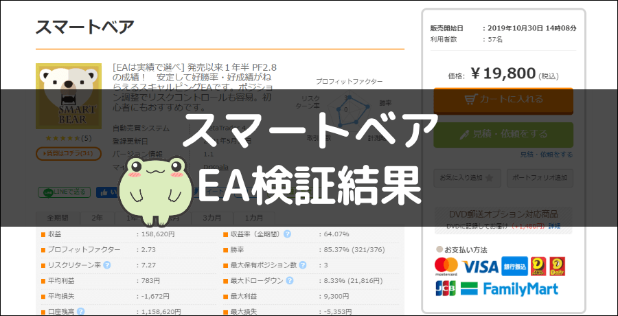
Task: Click ポートフォリオ追加 button
Action: (540, 178)
